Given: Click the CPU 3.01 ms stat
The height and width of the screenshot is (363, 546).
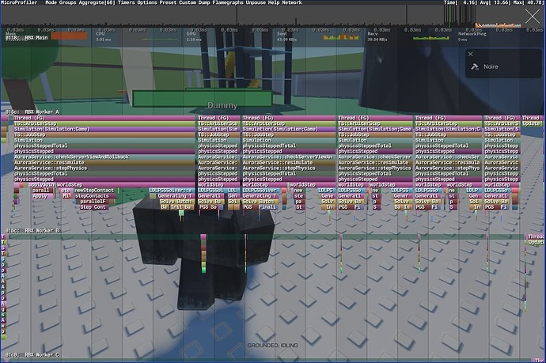Looking at the screenshot, I should [104, 36].
